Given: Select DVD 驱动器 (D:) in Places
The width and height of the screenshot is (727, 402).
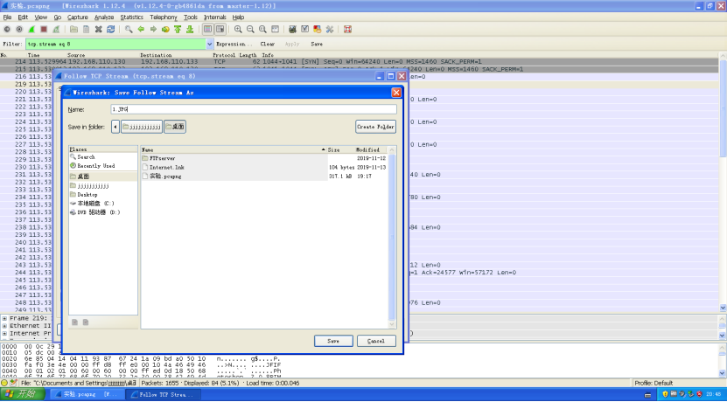Looking at the screenshot, I should (103, 212).
